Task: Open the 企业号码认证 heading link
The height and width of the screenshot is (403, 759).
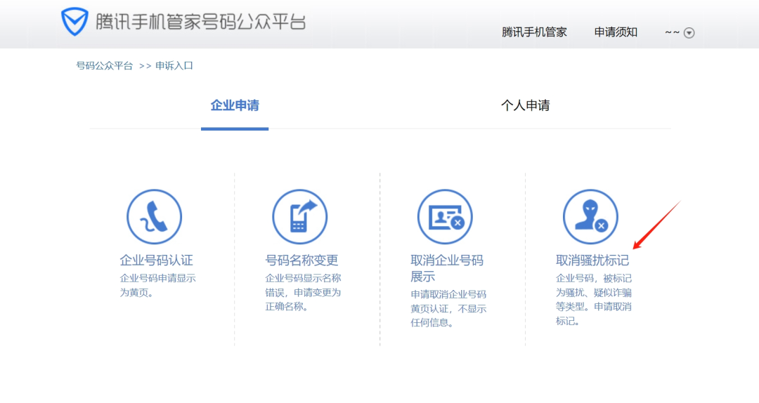Action: pyautogui.click(x=156, y=260)
